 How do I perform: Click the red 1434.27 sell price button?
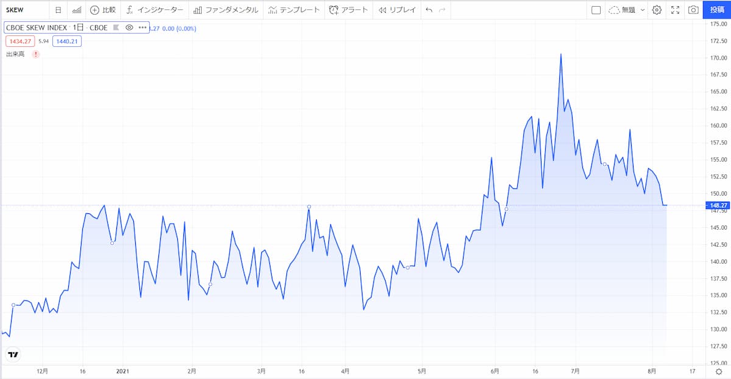click(x=19, y=41)
